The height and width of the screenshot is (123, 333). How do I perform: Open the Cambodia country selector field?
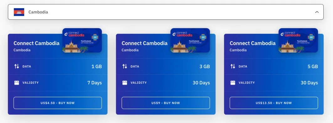point(166,12)
